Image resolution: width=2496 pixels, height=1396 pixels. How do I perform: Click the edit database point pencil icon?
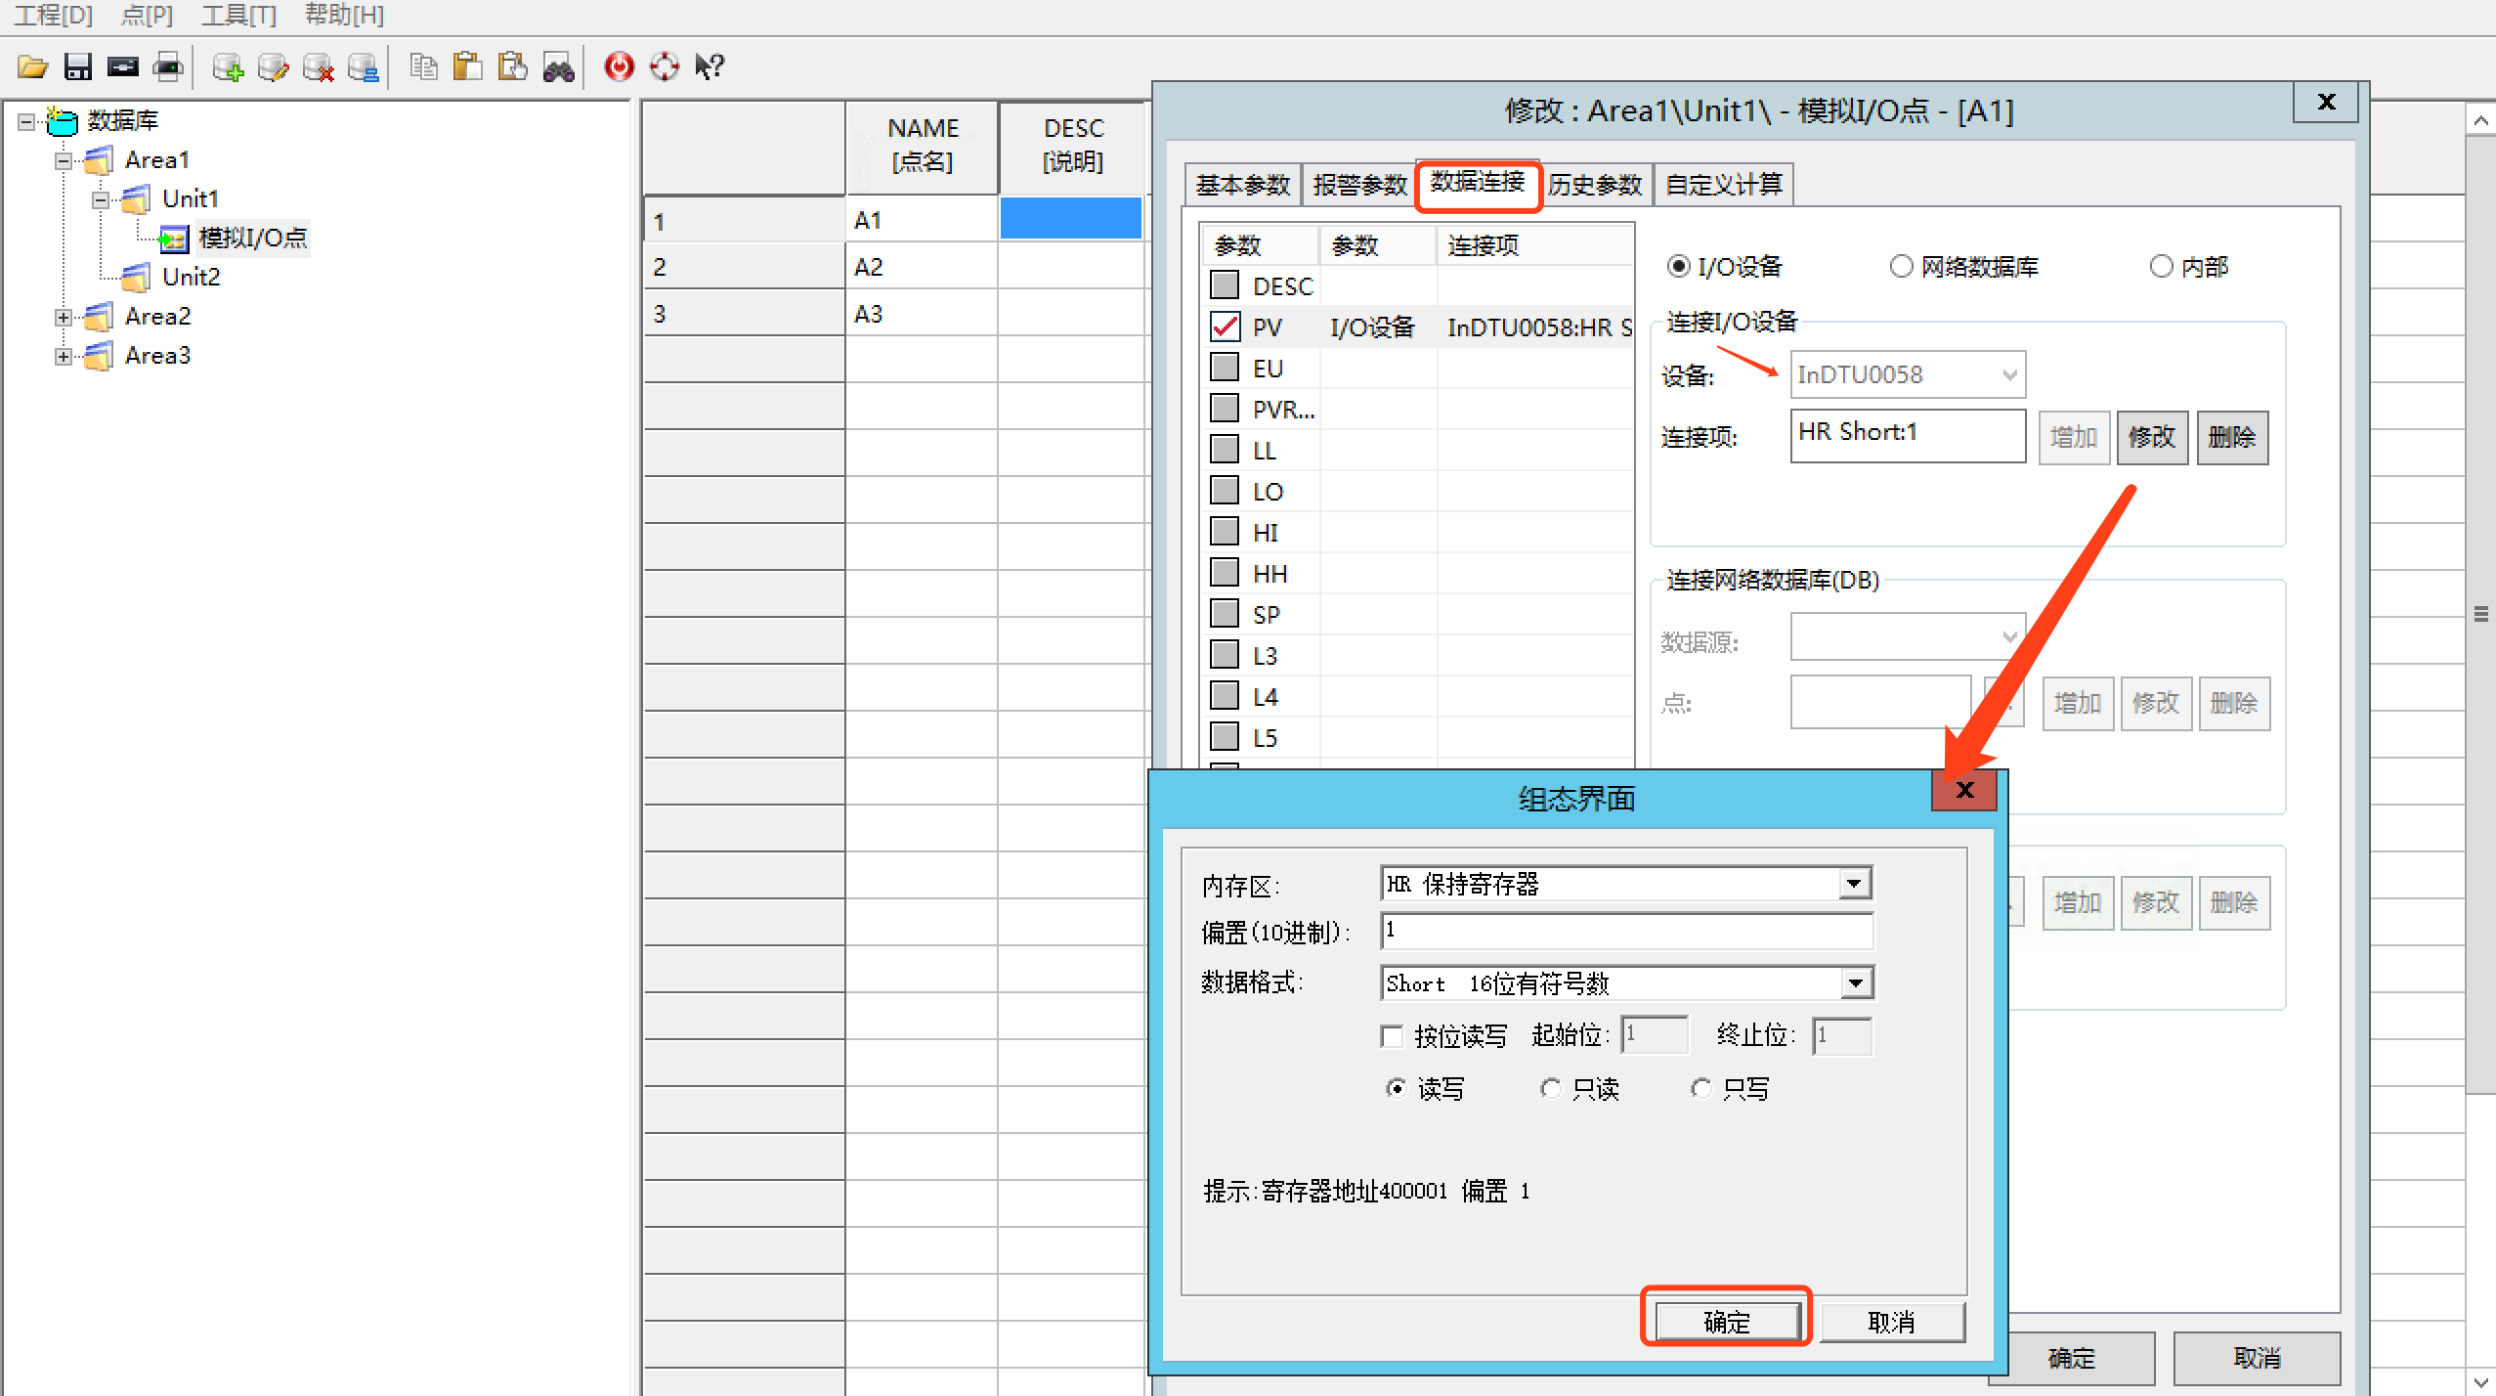tap(273, 66)
